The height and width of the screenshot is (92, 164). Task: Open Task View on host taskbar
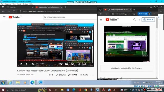coord(56,90)
